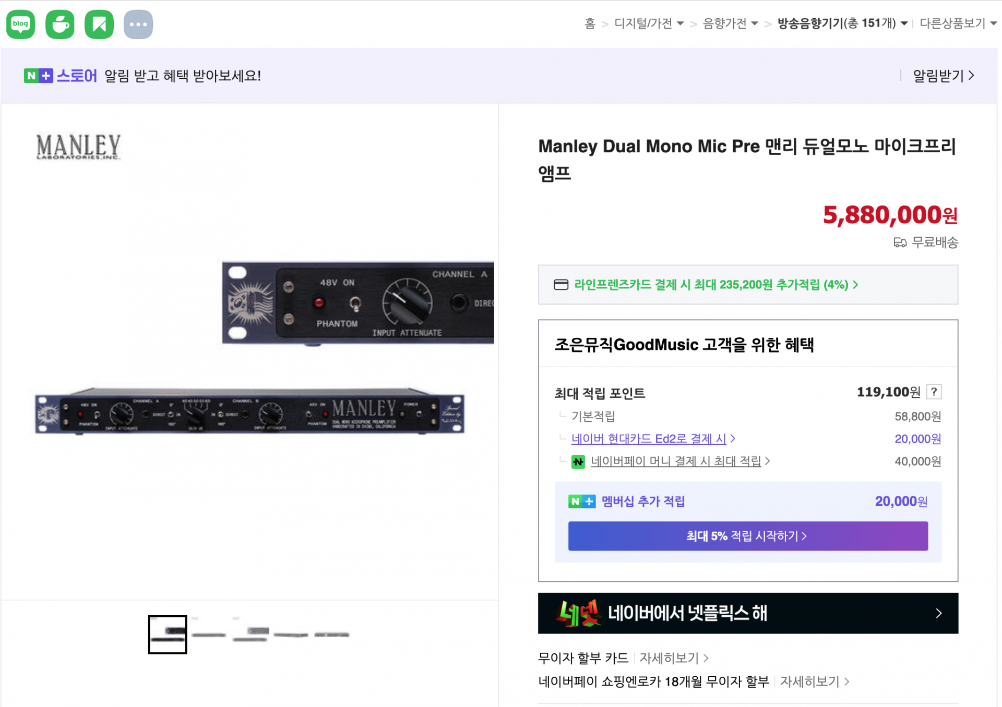Image resolution: width=1002 pixels, height=707 pixels.
Task: Expand 음향가전 category dropdown
Action: pyautogui.click(x=730, y=23)
